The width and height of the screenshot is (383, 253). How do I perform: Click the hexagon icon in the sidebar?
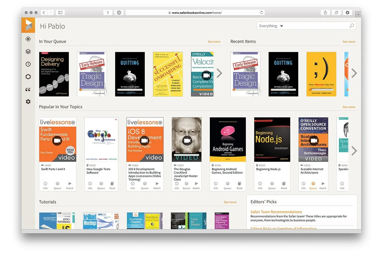(x=28, y=77)
